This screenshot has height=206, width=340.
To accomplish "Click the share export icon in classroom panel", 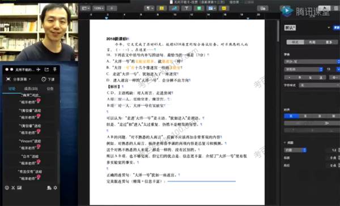I will [x=46, y=69].
